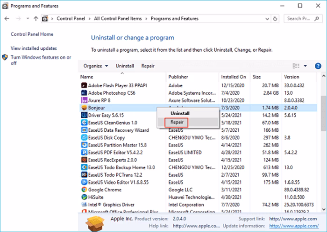The width and height of the screenshot is (327, 232).
Task: Click the Intel Corporation publisher cell
Action: point(186,205)
